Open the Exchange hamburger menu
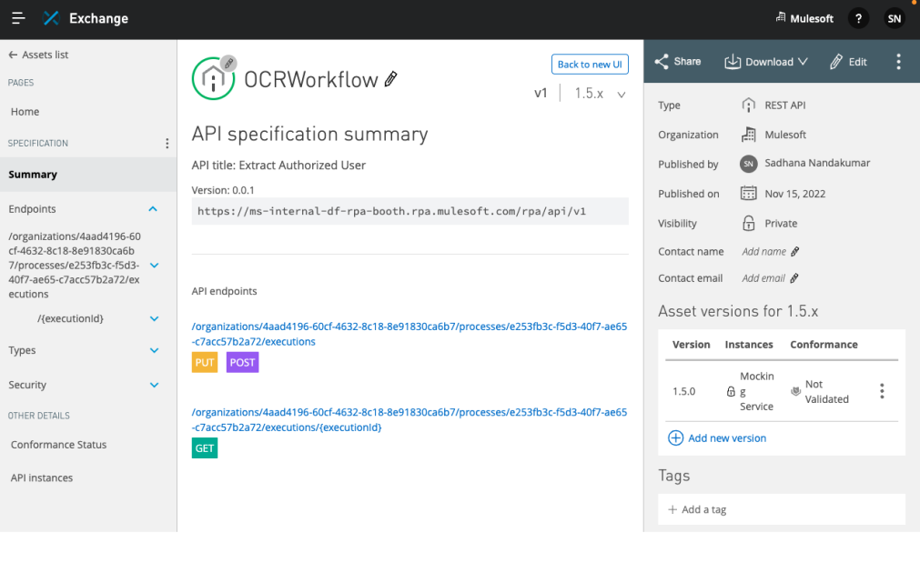 pyautogui.click(x=18, y=18)
